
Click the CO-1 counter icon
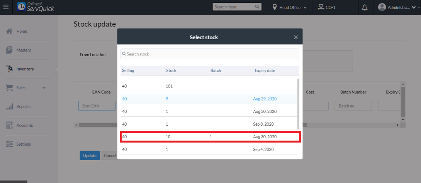pyautogui.click(x=320, y=7)
